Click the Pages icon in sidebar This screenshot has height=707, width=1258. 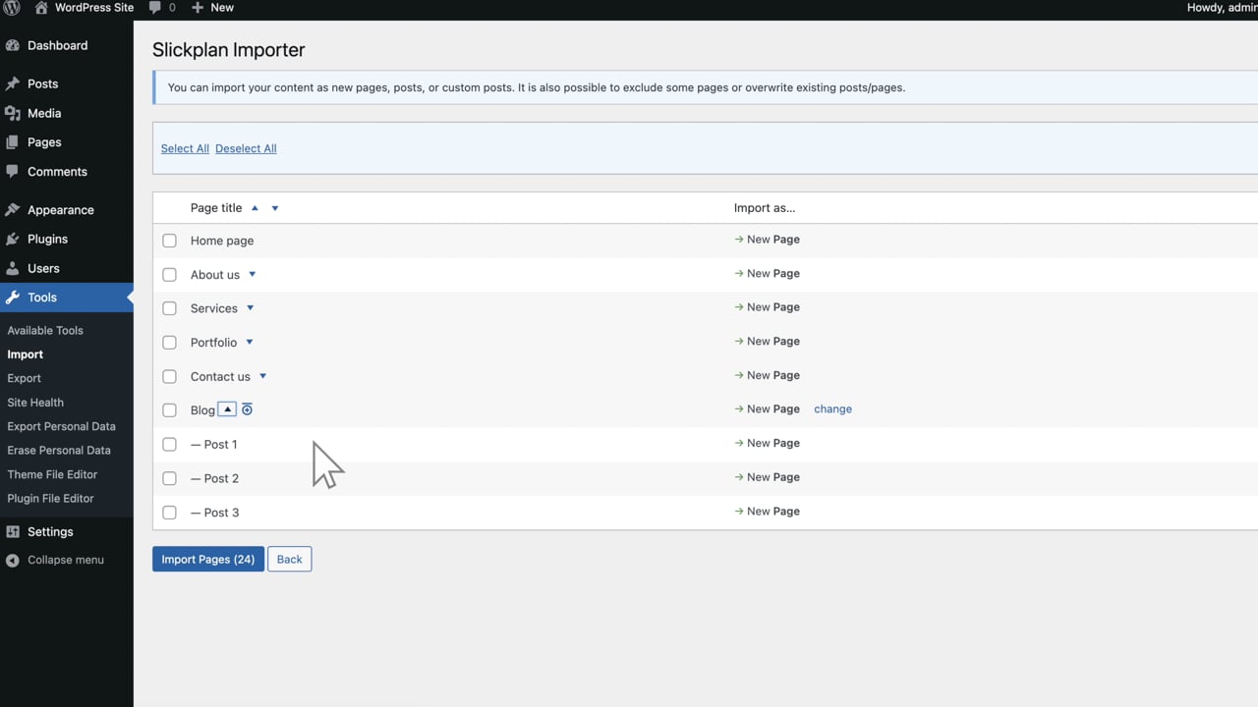pyautogui.click(x=13, y=141)
